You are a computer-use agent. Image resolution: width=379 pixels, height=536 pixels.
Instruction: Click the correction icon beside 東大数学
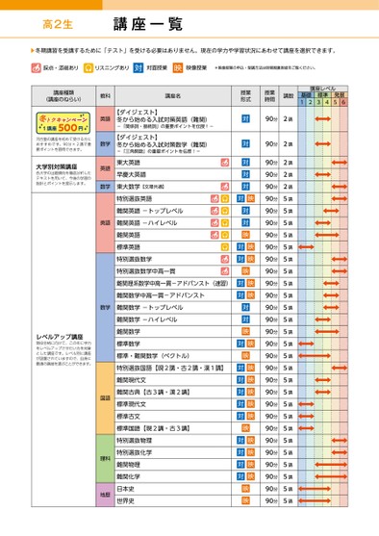point(225,187)
